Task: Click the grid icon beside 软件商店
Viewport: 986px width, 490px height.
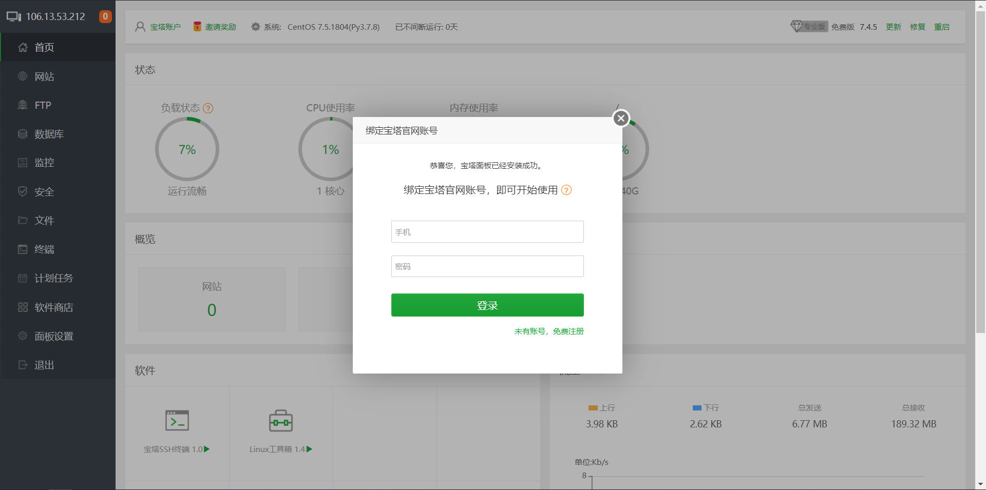Action: click(x=23, y=307)
